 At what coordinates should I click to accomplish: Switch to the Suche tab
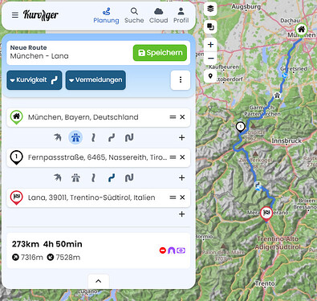134,16
